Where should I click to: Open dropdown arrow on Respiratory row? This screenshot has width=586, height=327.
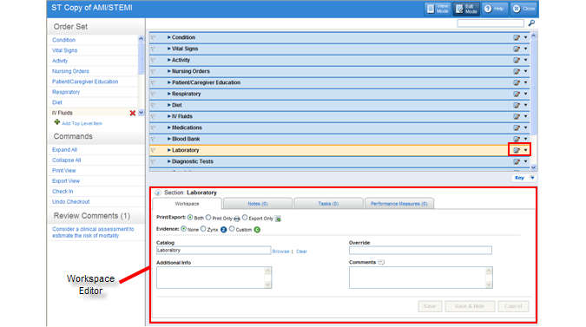tap(525, 94)
